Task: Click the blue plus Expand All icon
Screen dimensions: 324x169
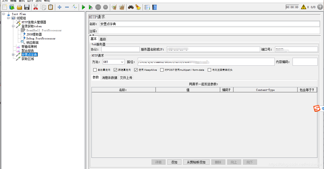Action: (x=60, y=7)
